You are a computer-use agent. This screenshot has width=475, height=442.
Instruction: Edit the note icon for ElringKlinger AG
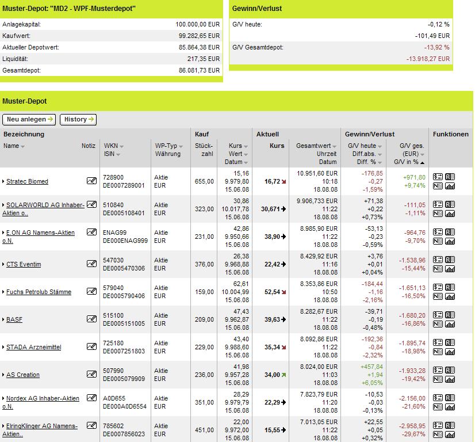(x=92, y=425)
